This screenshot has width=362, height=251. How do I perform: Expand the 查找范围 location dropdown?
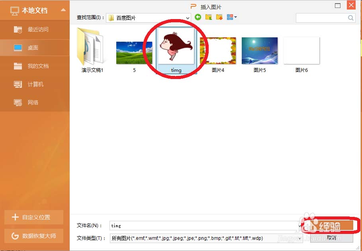pos(188,17)
